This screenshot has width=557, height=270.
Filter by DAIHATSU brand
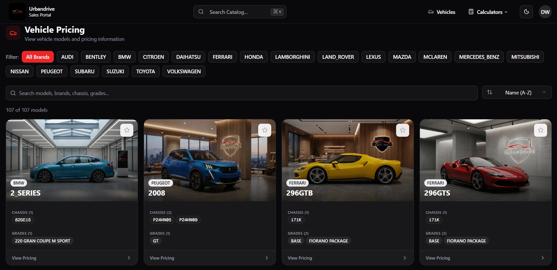(188, 57)
